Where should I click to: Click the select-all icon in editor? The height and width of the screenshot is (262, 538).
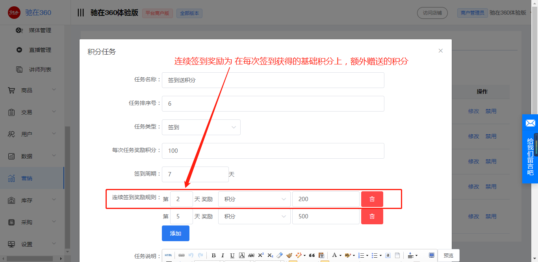click(x=388, y=255)
